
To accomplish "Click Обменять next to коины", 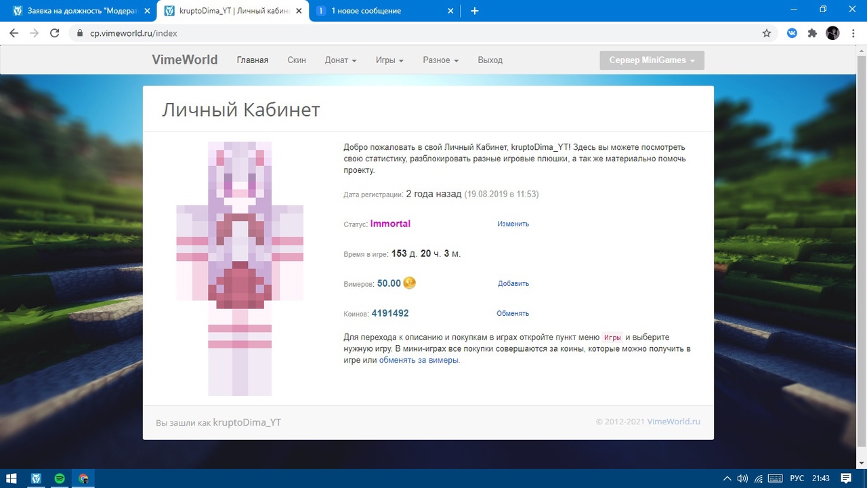I will click(513, 313).
